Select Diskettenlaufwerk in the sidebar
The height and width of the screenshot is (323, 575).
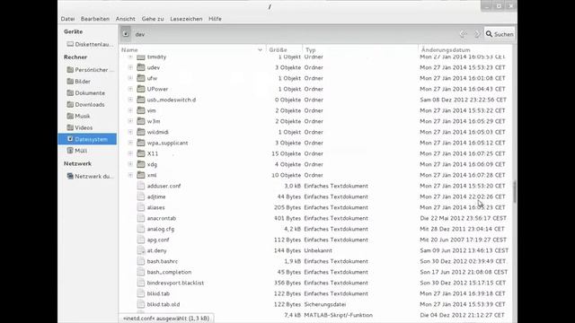point(90,44)
